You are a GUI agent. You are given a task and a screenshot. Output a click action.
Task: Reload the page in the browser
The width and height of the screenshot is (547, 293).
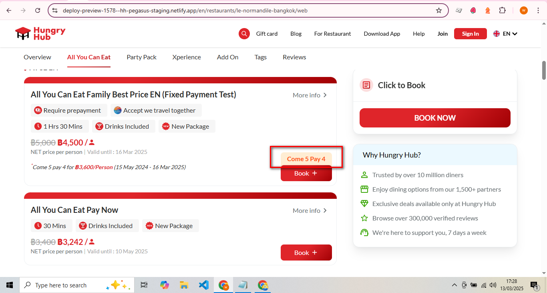pyautogui.click(x=38, y=10)
